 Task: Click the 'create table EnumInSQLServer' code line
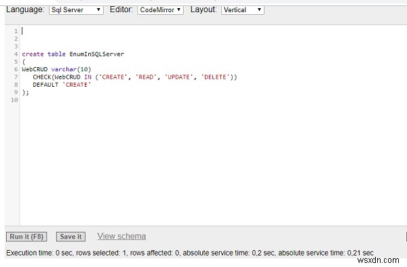(73, 54)
